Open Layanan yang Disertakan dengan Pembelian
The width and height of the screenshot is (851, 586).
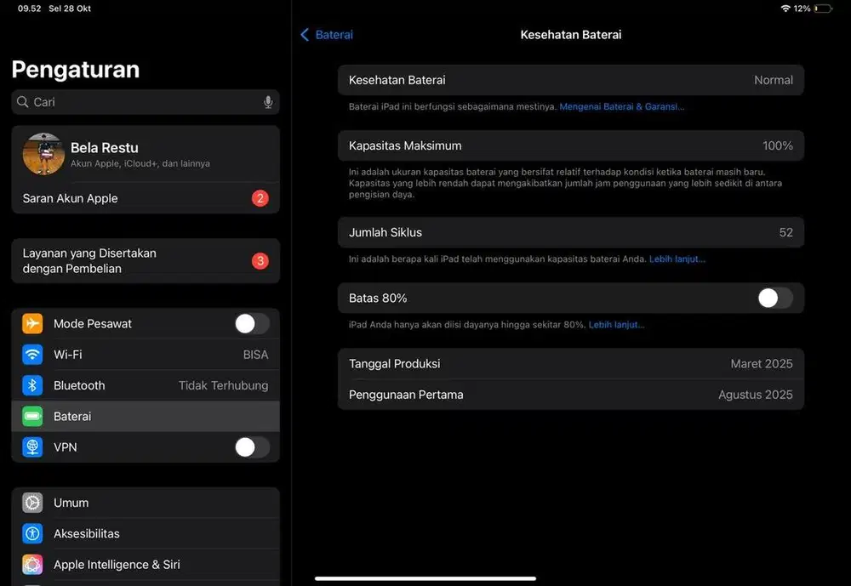(145, 261)
